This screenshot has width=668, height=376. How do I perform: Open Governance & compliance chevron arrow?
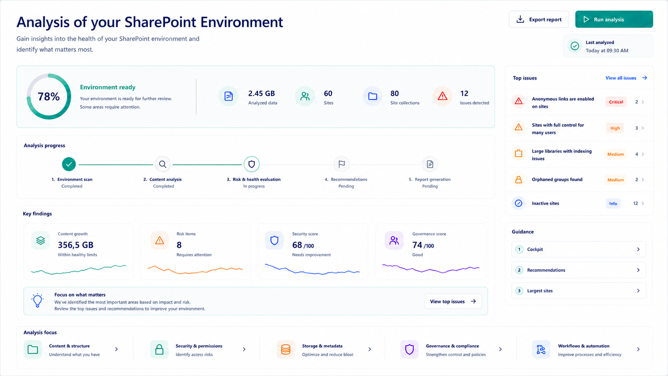(500, 349)
